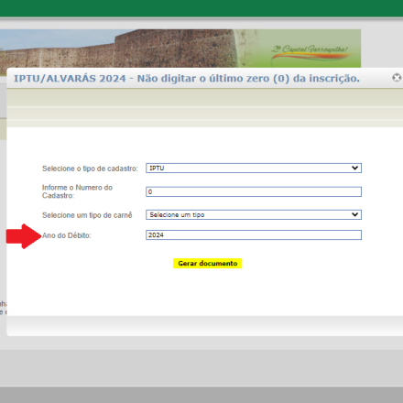Click the red arrow pointing to Ano do Débito

pyautogui.click(x=24, y=236)
